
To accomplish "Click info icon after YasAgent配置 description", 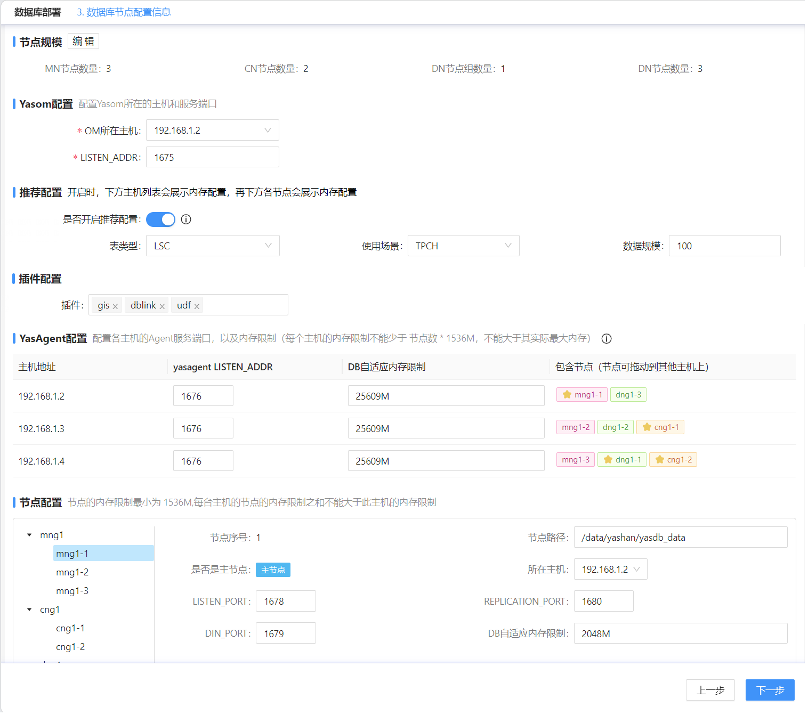I will 607,339.
